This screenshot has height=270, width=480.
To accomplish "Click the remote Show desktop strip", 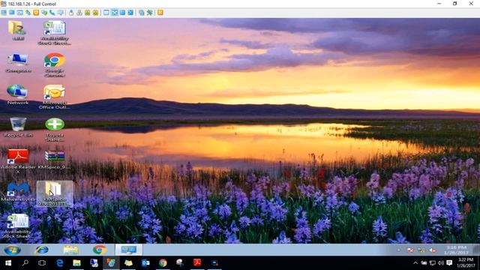I will [476, 250].
